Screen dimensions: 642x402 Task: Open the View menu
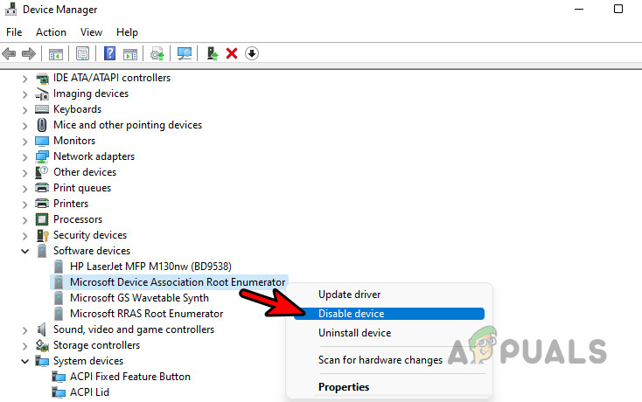coord(91,32)
